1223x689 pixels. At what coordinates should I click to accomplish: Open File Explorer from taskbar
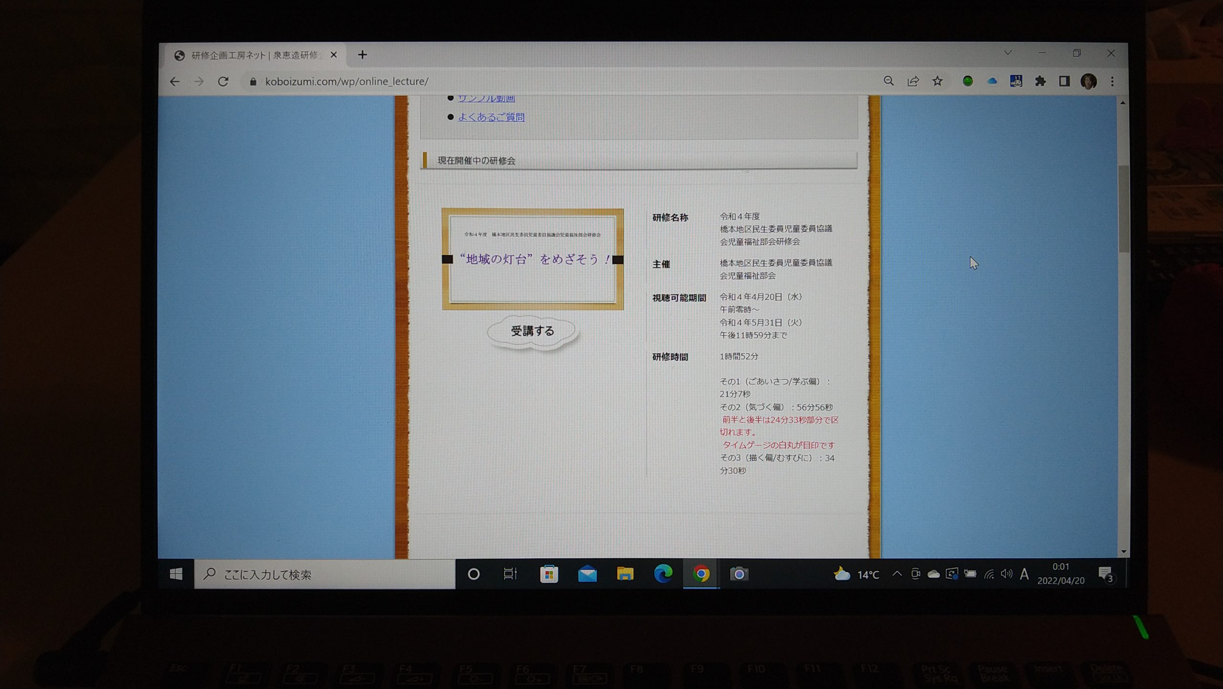(625, 574)
